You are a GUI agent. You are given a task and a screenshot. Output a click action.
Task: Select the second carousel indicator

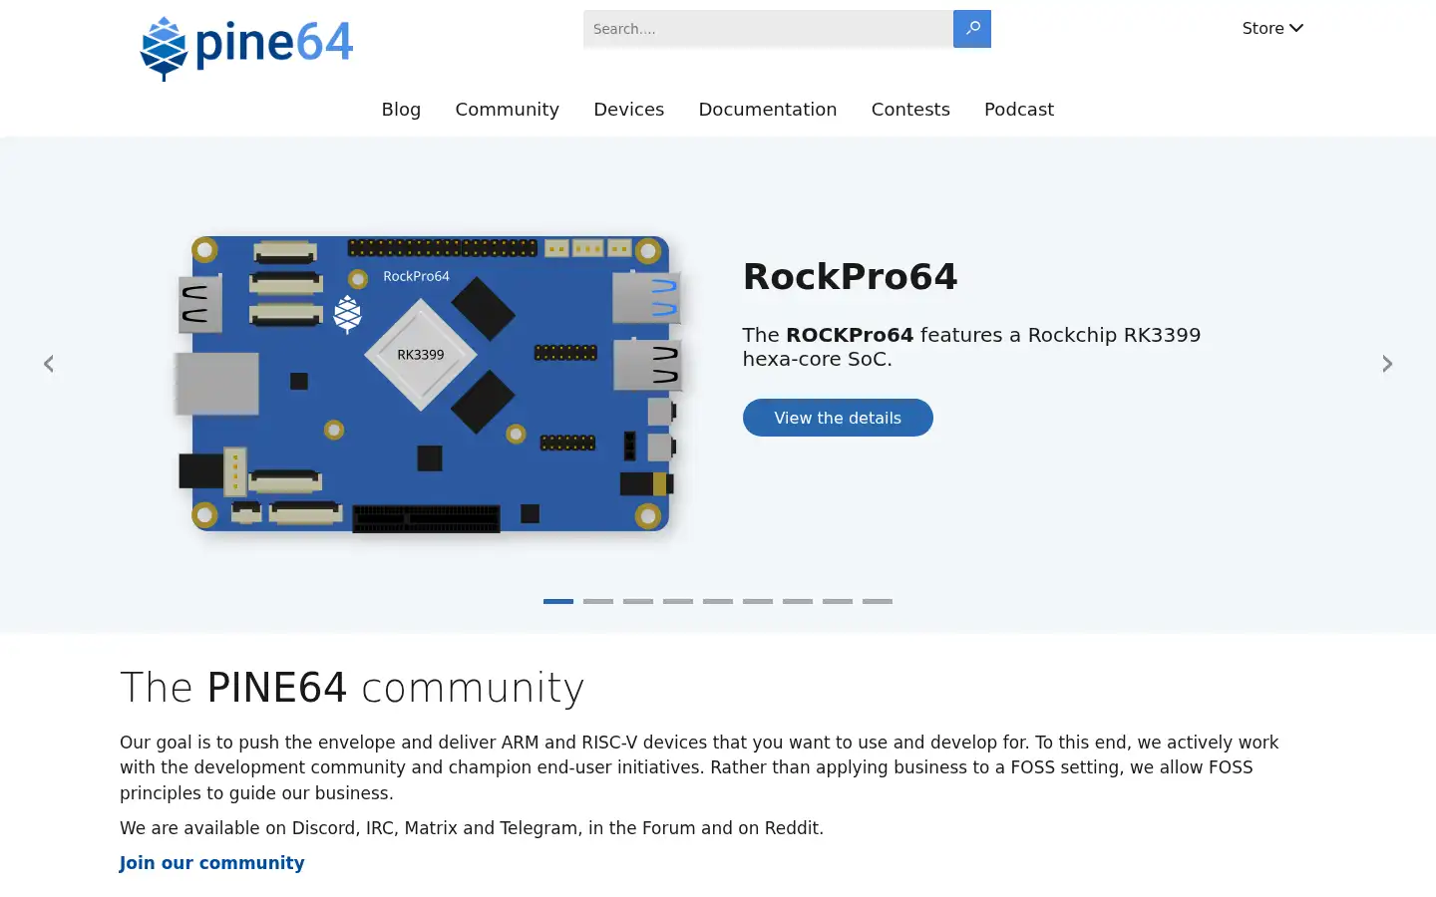[598, 601]
